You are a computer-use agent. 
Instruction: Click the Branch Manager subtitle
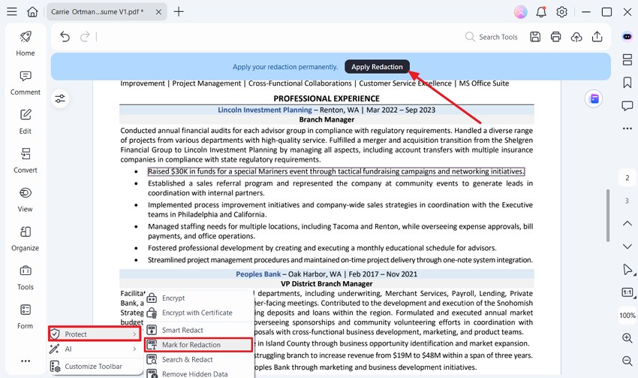click(x=327, y=119)
